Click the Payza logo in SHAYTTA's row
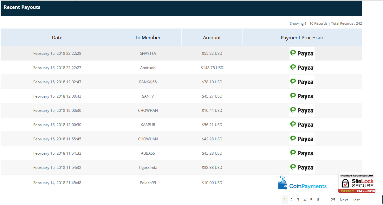This screenshot has width=383, height=205. tap(302, 53)
